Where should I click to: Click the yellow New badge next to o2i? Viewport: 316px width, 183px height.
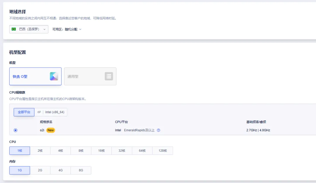coord(51,130)
